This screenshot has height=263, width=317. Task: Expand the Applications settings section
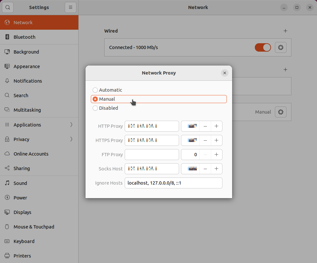(x=27, y=125)
